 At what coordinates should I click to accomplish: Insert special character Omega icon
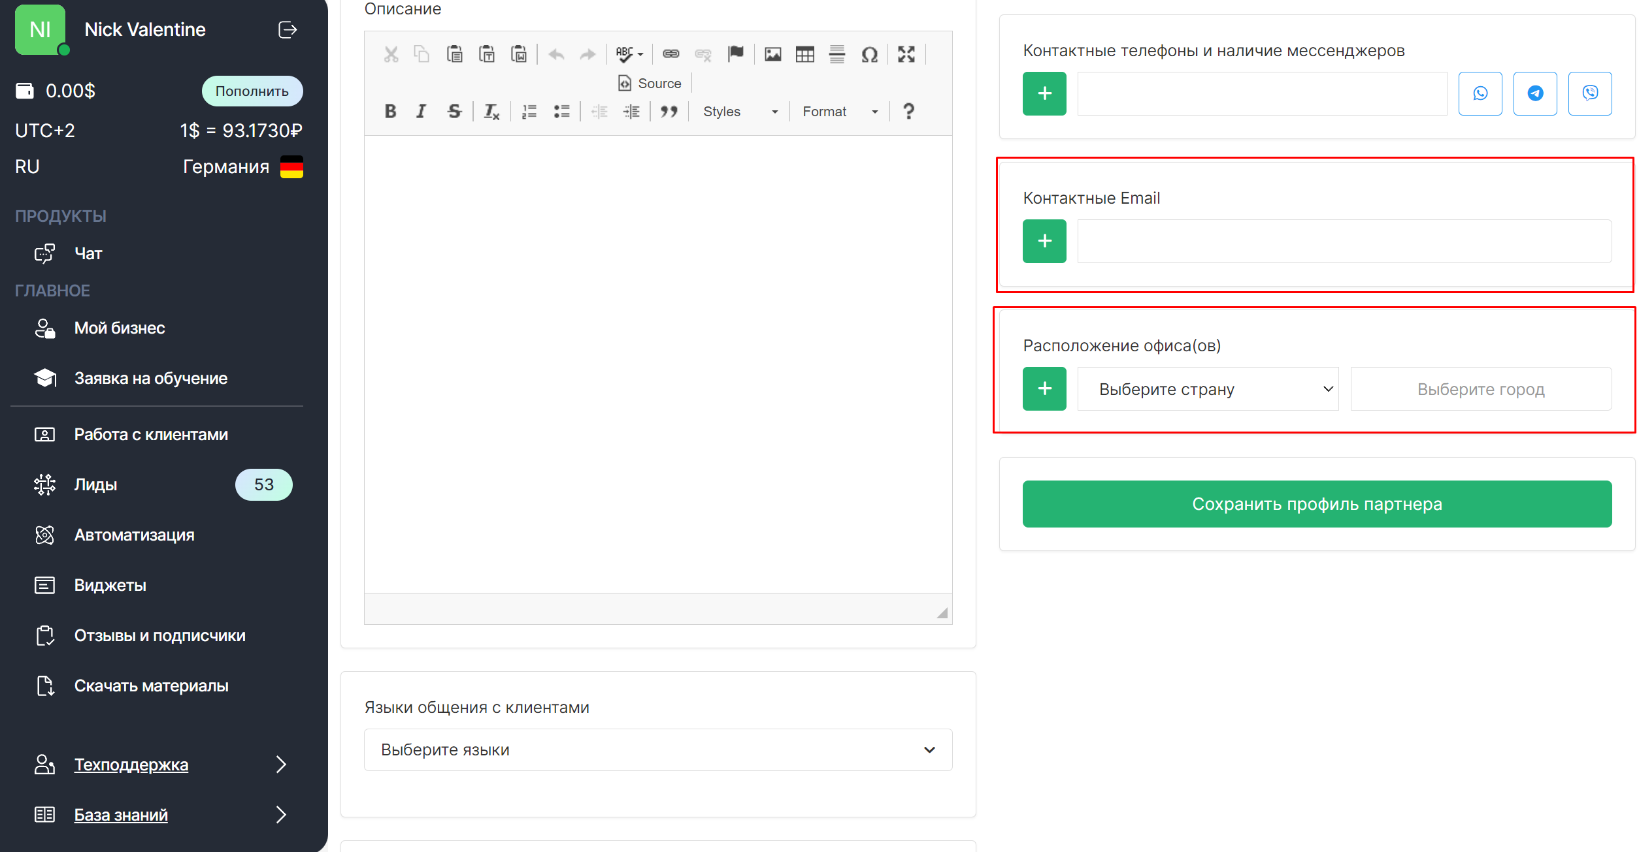[869, 54]
